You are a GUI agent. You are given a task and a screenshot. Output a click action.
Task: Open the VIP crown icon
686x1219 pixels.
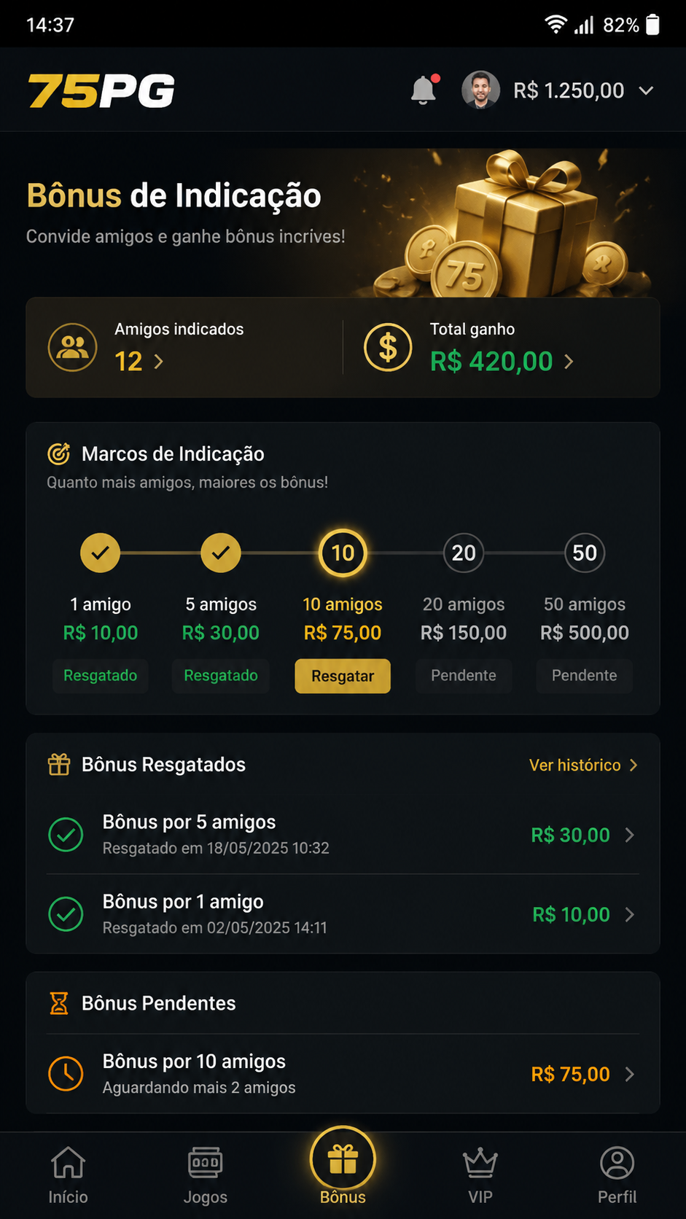click(x=480, y=1163)
